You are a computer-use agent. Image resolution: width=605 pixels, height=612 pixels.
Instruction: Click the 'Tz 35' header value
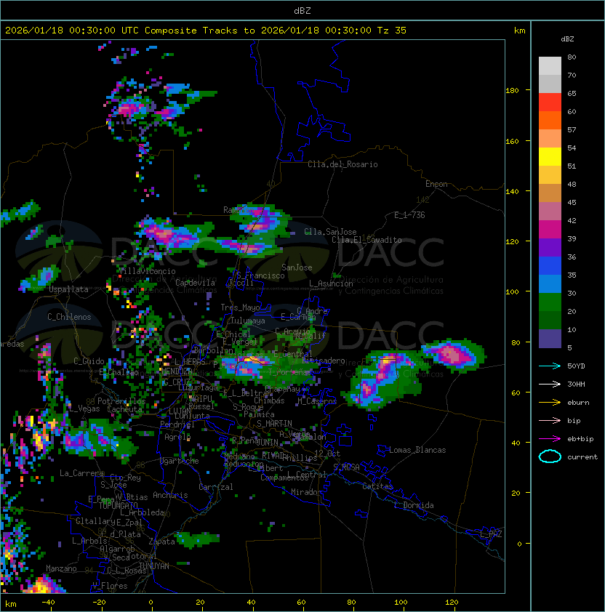(x=392, y=31)
